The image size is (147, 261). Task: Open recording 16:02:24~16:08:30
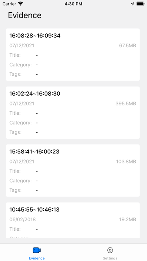(73, 112)
